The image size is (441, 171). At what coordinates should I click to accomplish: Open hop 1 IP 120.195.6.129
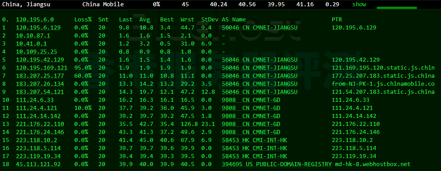(38, 28)
